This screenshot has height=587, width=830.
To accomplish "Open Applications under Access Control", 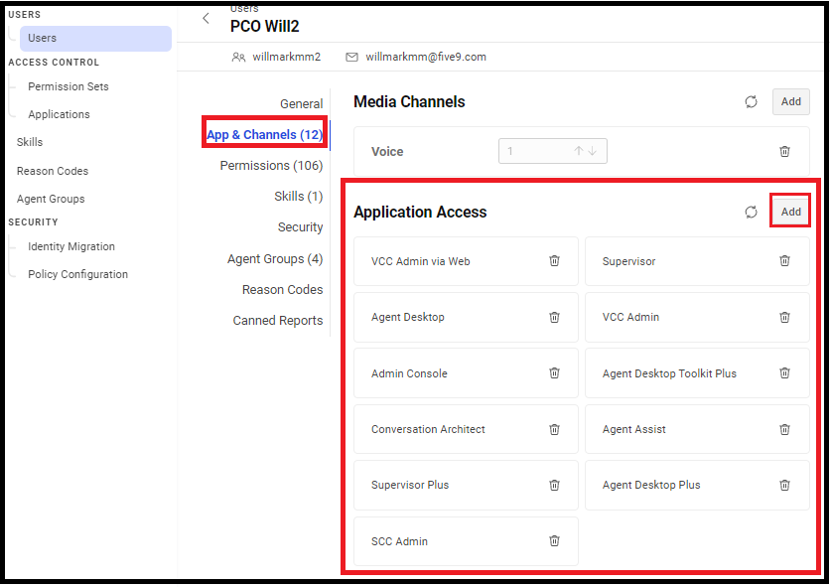I will (59, 114).
